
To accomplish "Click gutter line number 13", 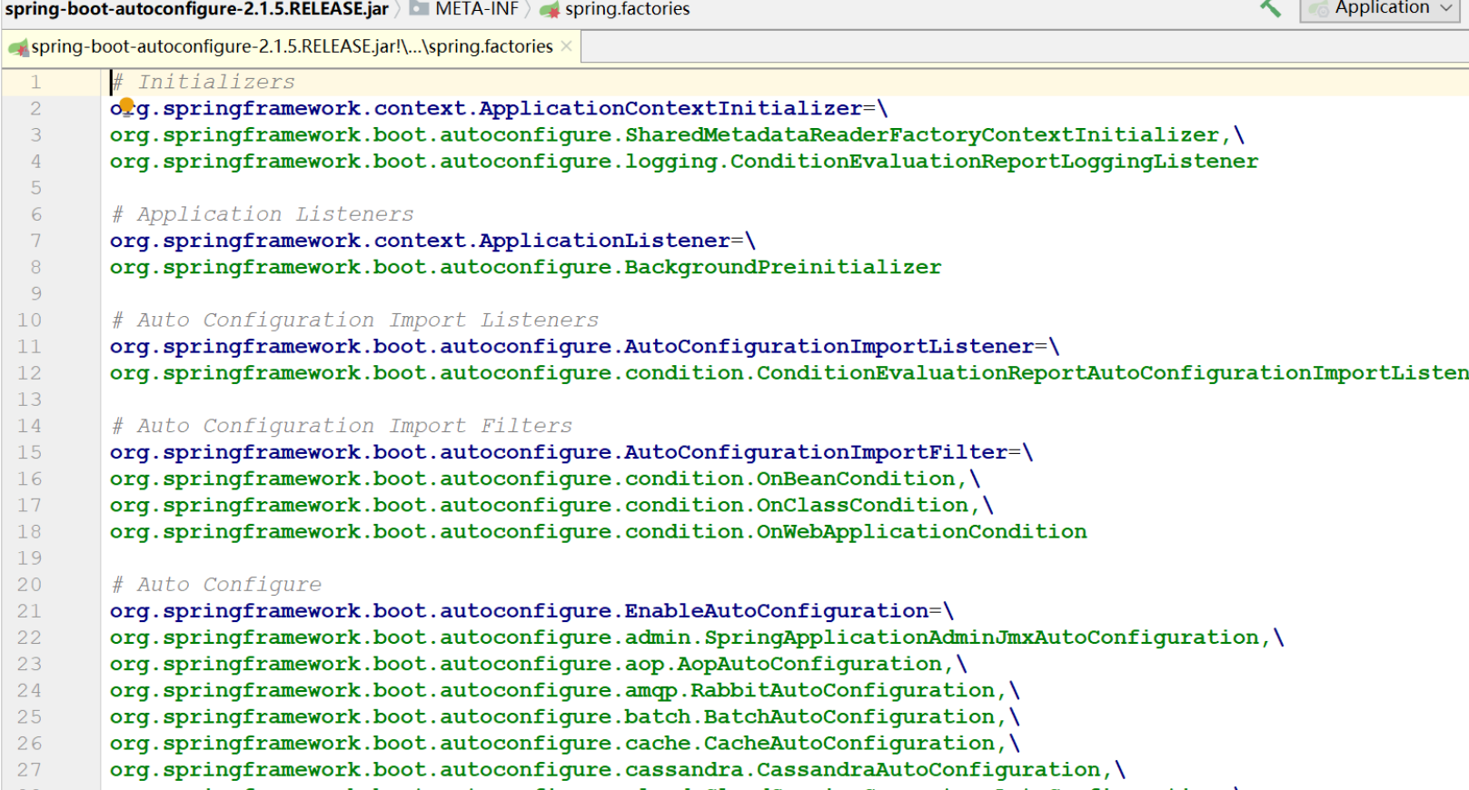I will (x=29, y=400).
